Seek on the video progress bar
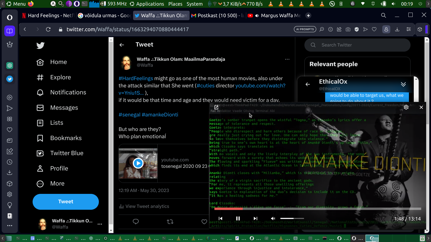431x242 pixels. [x=318, y=209]
